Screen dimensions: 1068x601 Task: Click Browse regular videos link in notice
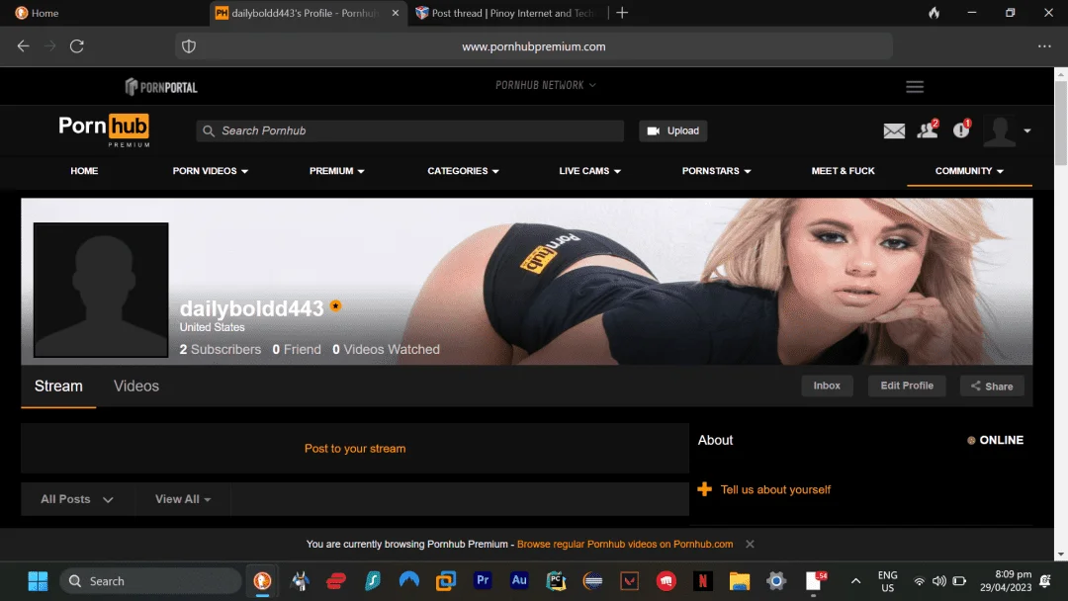tap(625, 544)
